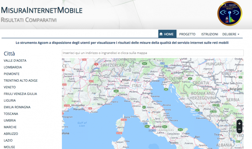
Task: Select EMILIA ROMAGNA region
Action: [x=17, y=107]
